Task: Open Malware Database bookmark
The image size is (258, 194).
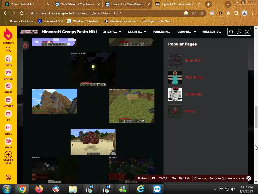Action: [20, 21]
